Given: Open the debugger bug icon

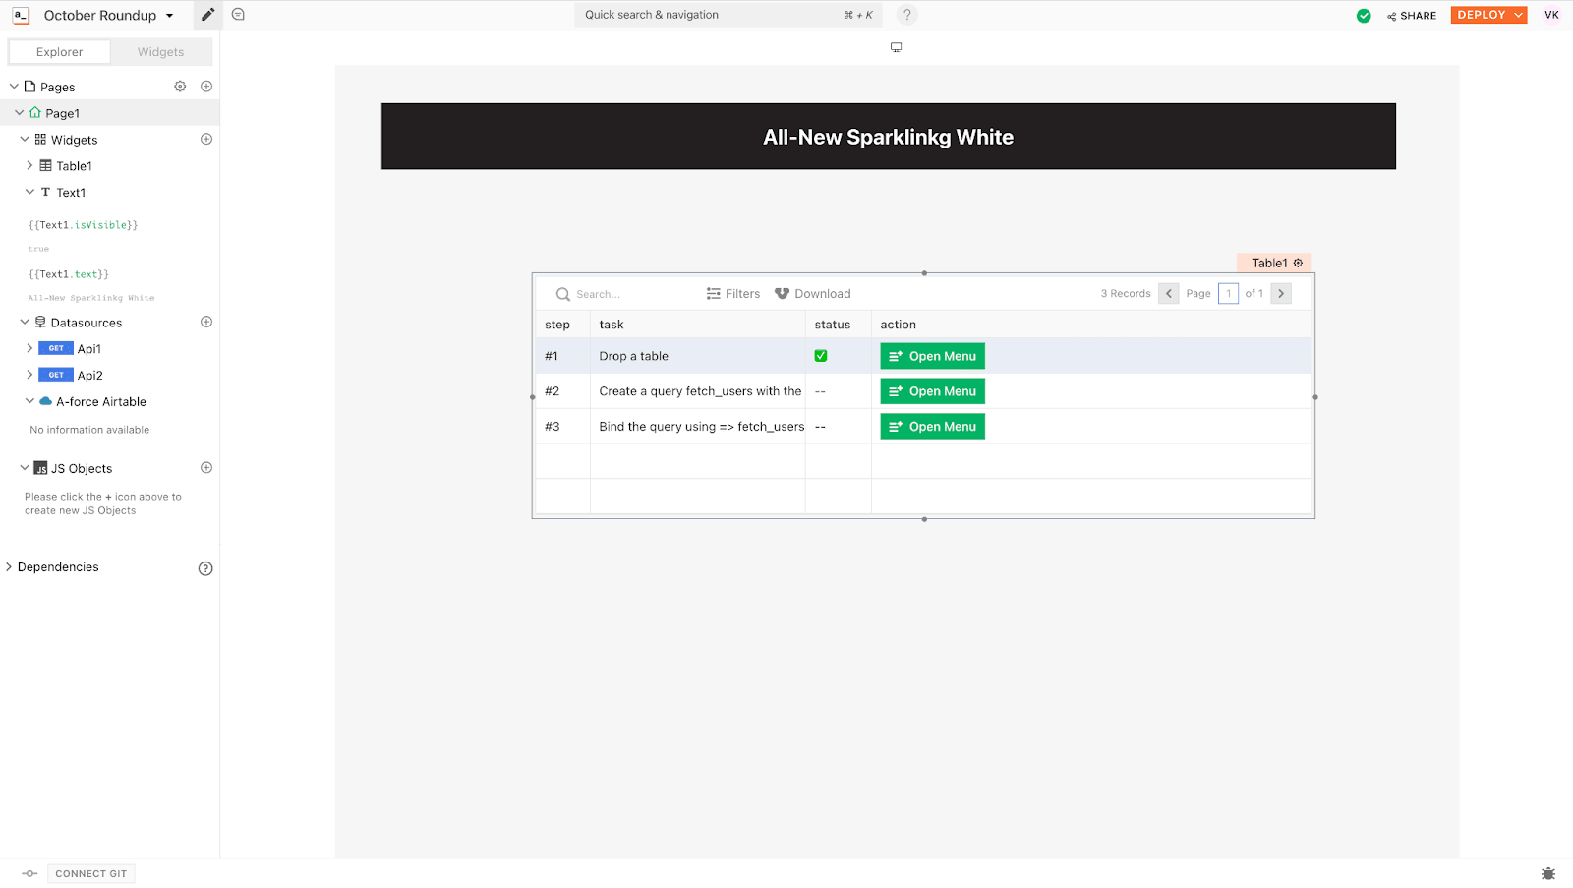Looking at the screenshot, I should tap(1548, 873).
